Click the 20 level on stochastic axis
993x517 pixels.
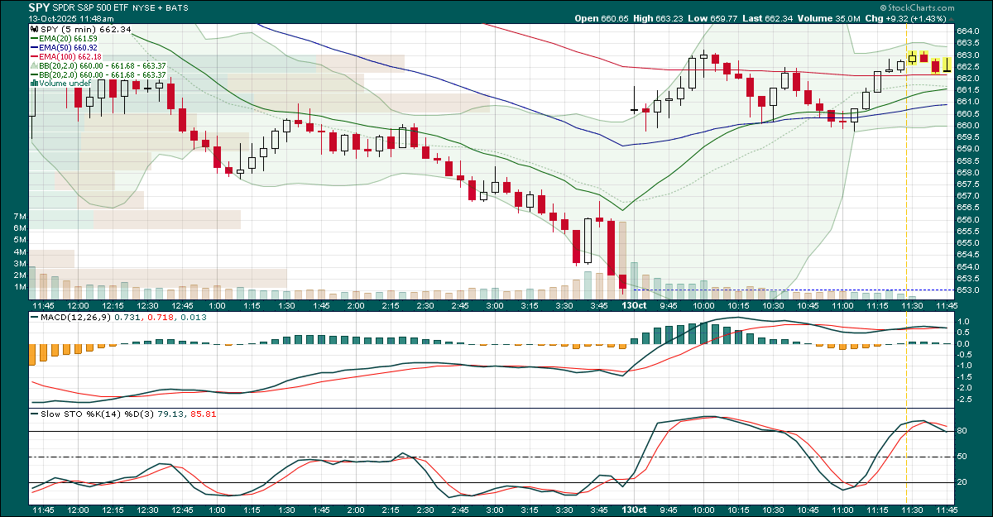962,482
